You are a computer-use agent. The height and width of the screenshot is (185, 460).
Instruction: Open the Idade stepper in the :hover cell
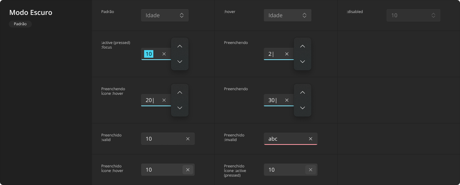(304, 15)
